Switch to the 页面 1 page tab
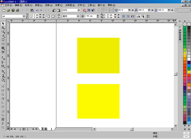 47,129
